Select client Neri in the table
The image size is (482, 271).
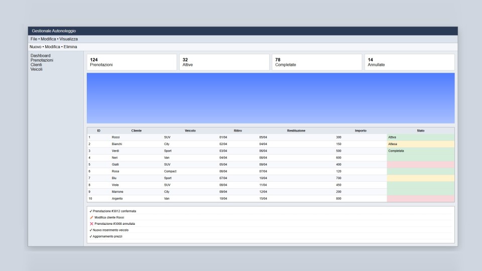tap(114, 158)
